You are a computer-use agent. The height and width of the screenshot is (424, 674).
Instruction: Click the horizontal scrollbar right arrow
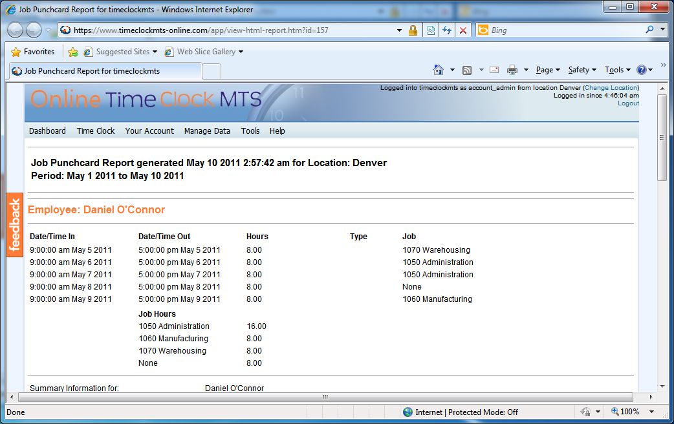(x=651, y=397)
